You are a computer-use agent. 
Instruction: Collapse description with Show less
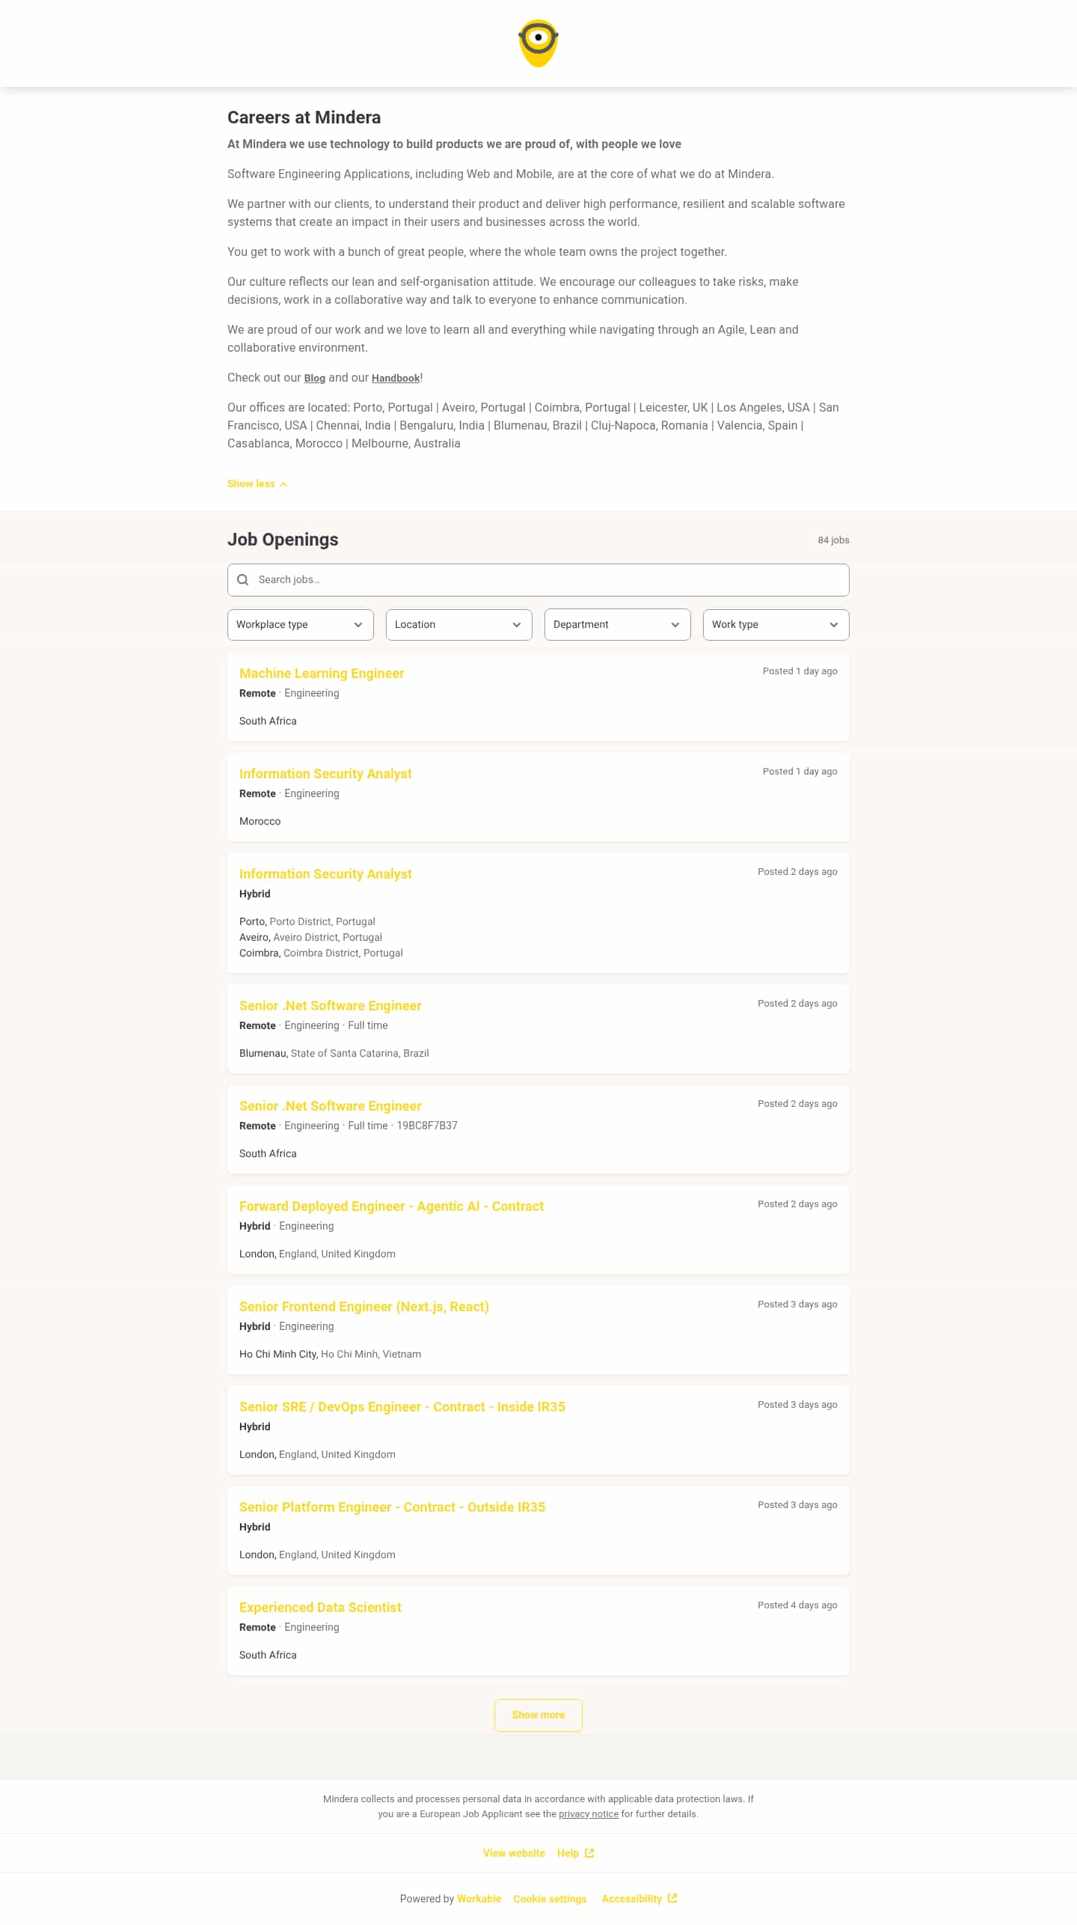(257, 484)
